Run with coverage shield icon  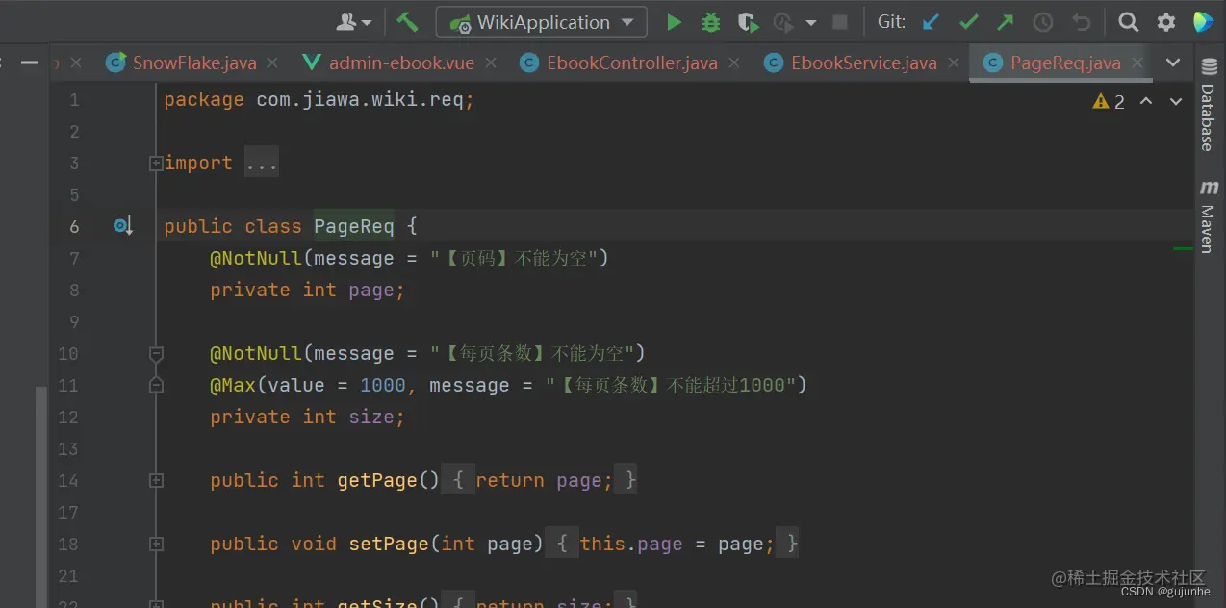tap(748, 21)
